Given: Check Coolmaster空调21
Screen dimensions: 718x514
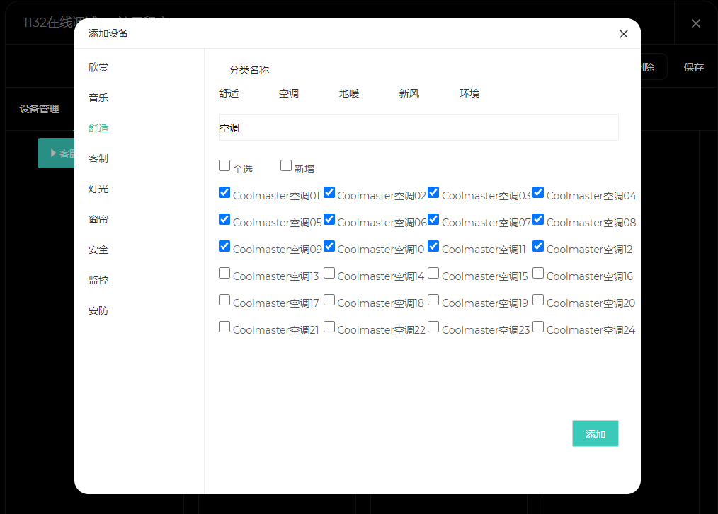Looking at the screenshot, I should [x=224, y=327].
